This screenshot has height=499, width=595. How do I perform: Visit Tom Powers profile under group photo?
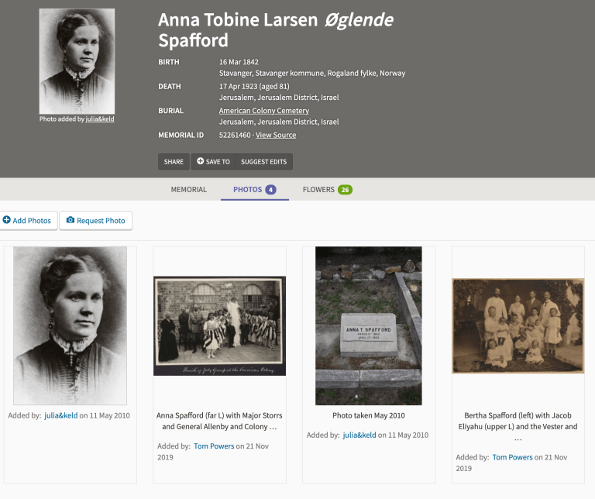[x=213, y=446]
